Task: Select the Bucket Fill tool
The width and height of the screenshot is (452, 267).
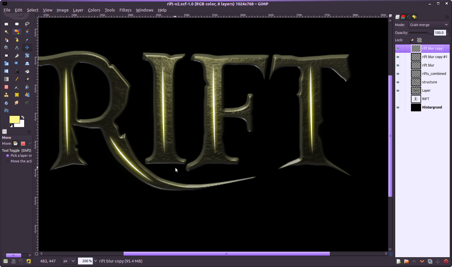Action: [27, 71]
